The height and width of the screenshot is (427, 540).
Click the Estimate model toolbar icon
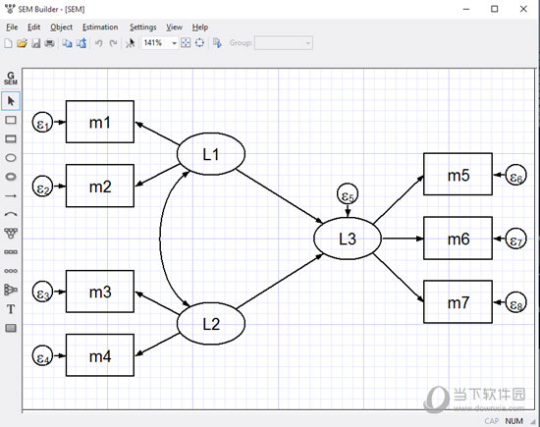pos(217,43)
